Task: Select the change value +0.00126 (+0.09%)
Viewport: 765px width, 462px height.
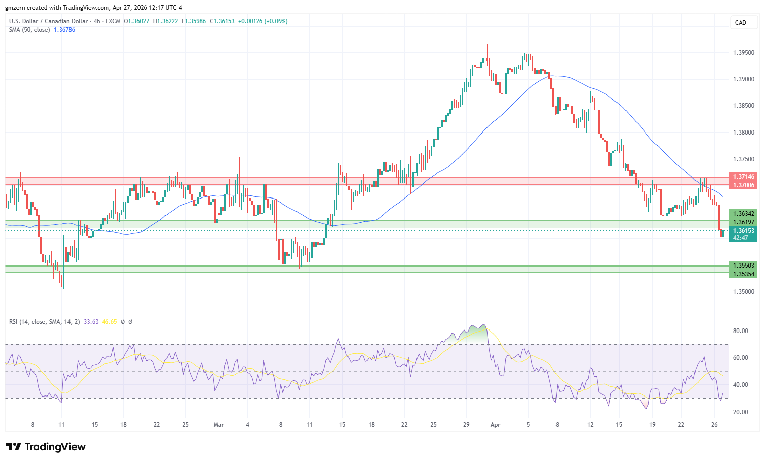Action: pyautogui.click(x=263, y=21)
